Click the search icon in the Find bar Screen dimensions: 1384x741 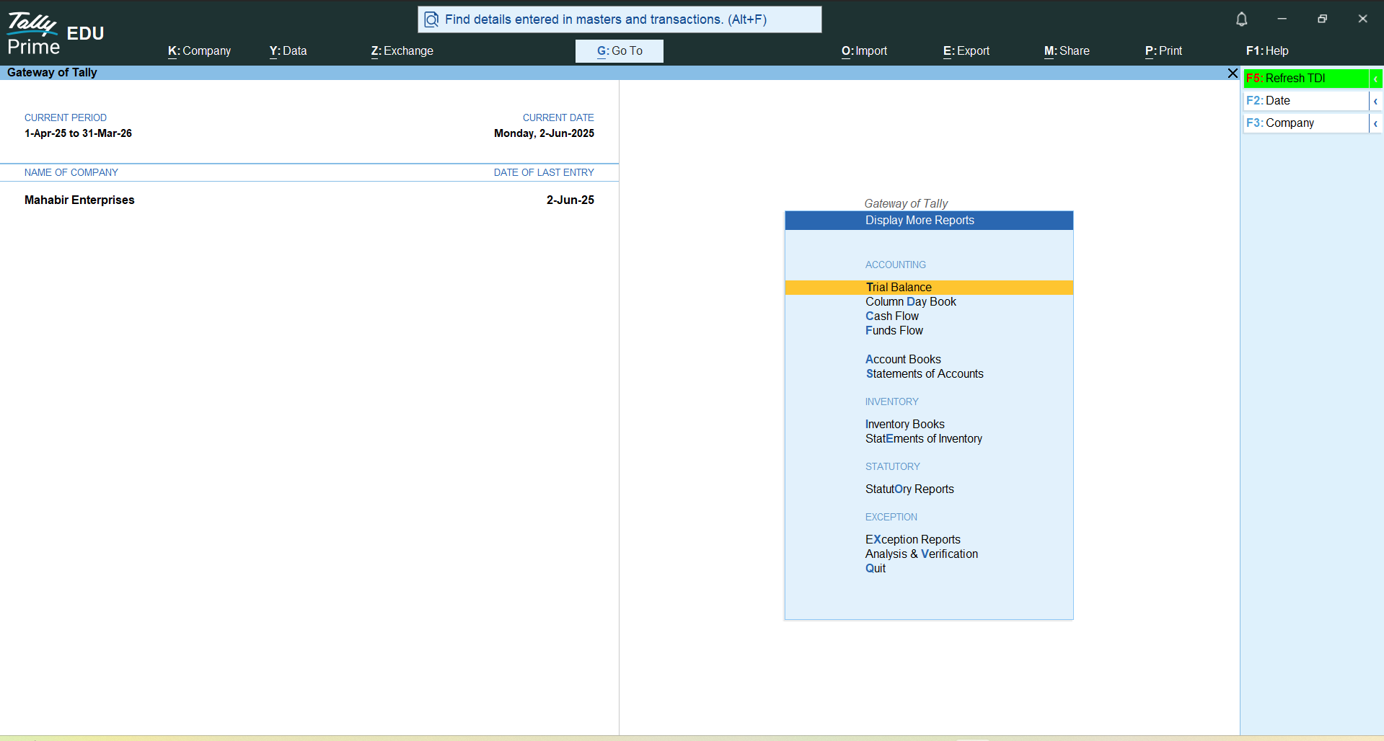click(x=431, y=19)
